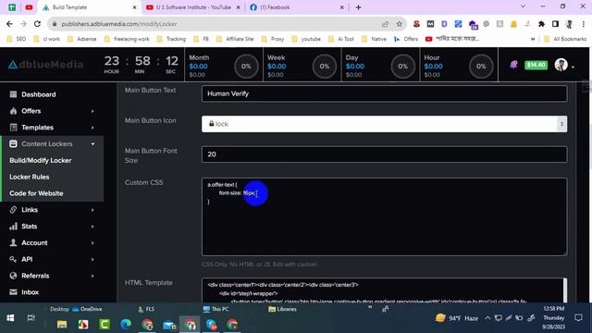Open the Adsense bookmark folder
Screen dimensions: 592x333
click(82, 39)
